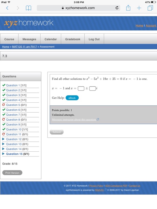The width and height of the screenshot is (157, 209).
Task: Open the eBook help button
Action: point(72,98)
